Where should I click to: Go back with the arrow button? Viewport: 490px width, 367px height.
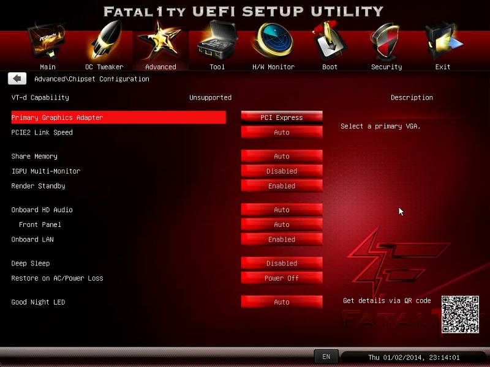coord(17,79)
